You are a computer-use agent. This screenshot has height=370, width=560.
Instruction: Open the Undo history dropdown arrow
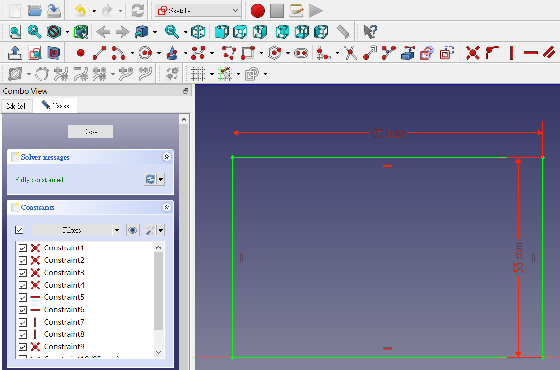pos(94,11)
